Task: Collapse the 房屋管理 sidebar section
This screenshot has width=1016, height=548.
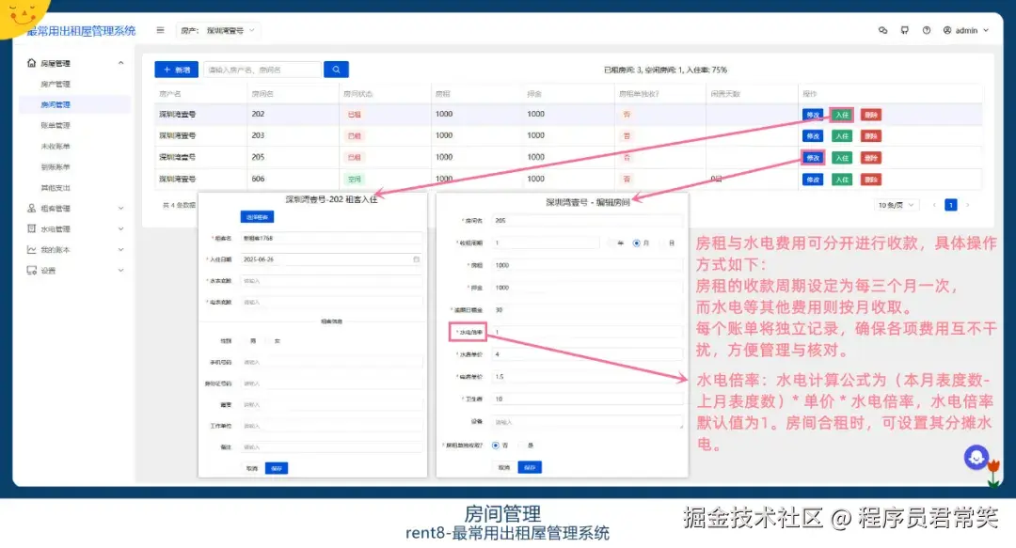Action: tap(120, 62)
